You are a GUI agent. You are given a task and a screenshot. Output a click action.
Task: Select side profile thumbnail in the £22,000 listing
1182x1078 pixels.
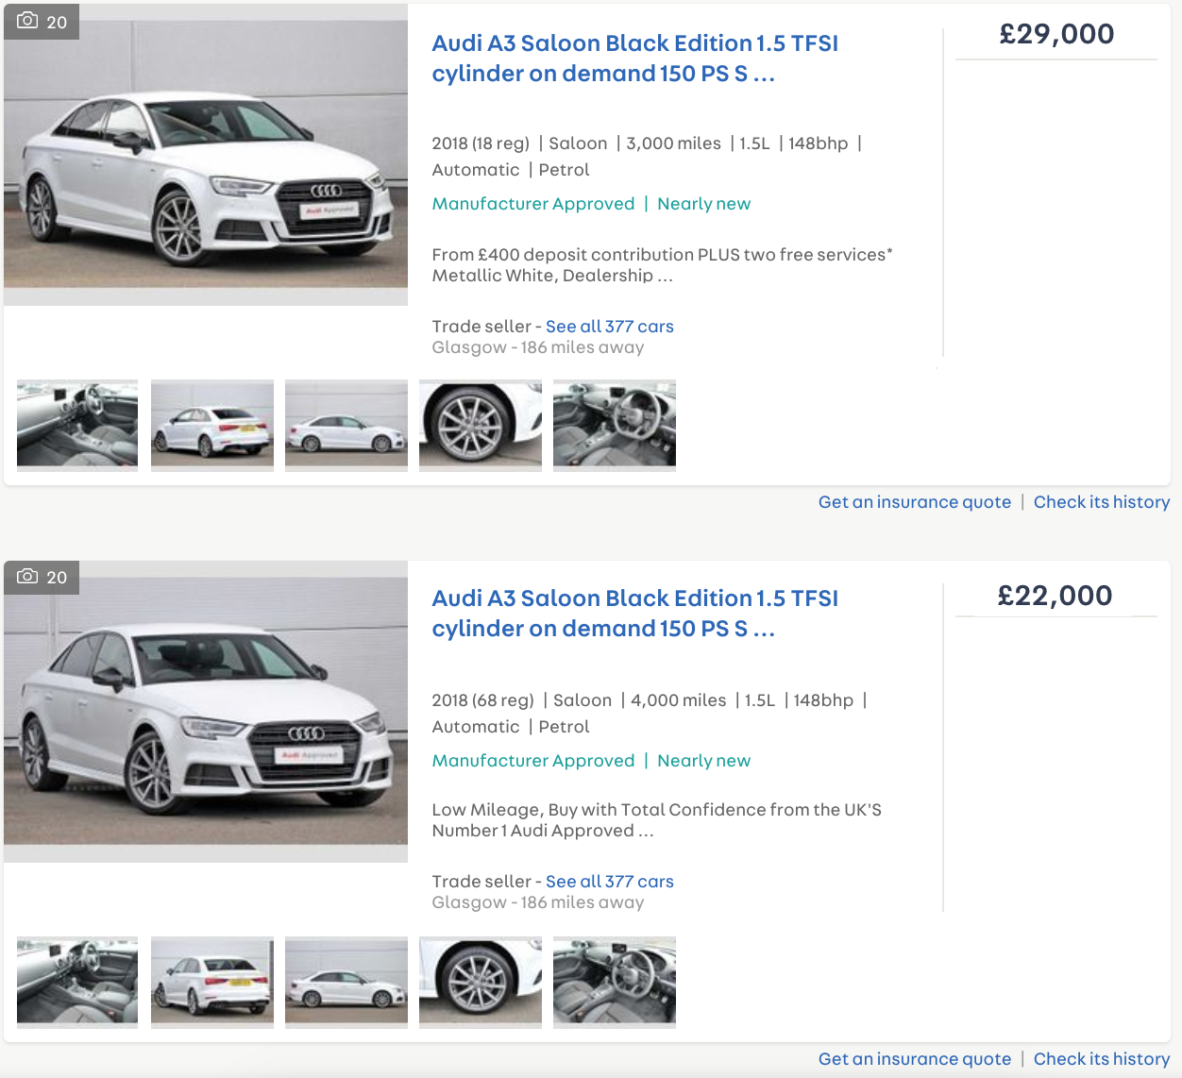click(346, 983)
